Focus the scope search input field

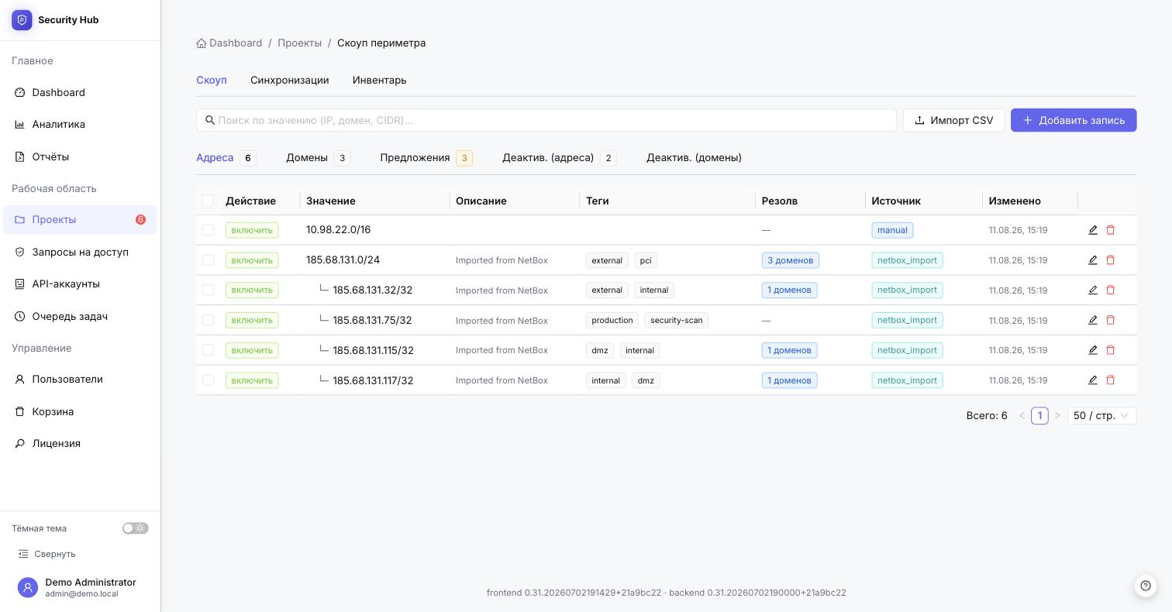point(546,120)
